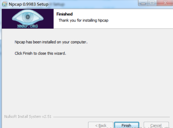
Task: Click the Npcap installer icon in title bar
Action: (x=5, y=4)
